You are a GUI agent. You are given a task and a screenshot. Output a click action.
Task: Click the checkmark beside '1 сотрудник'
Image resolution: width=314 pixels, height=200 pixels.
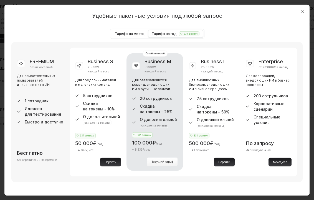click(x=19, y=101)
